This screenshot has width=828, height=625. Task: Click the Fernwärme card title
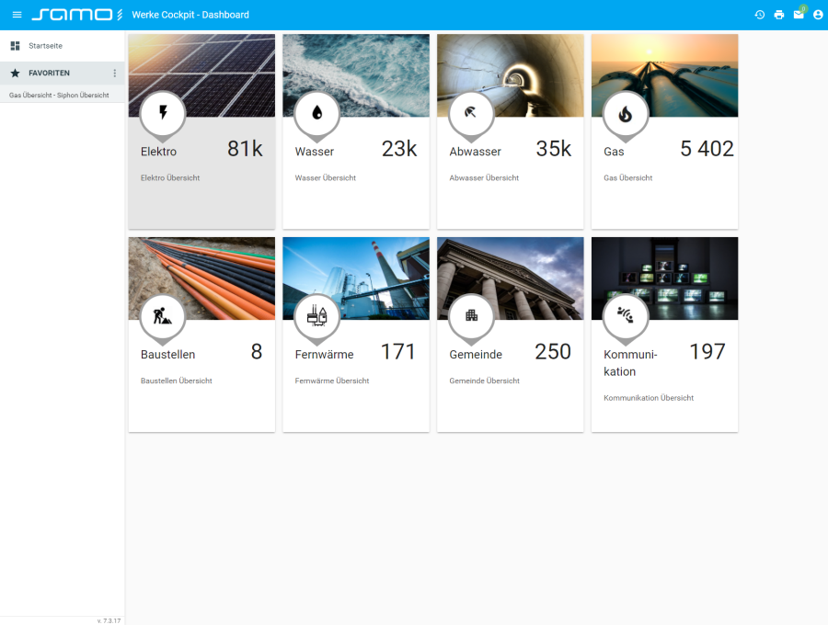pos(324,355)
